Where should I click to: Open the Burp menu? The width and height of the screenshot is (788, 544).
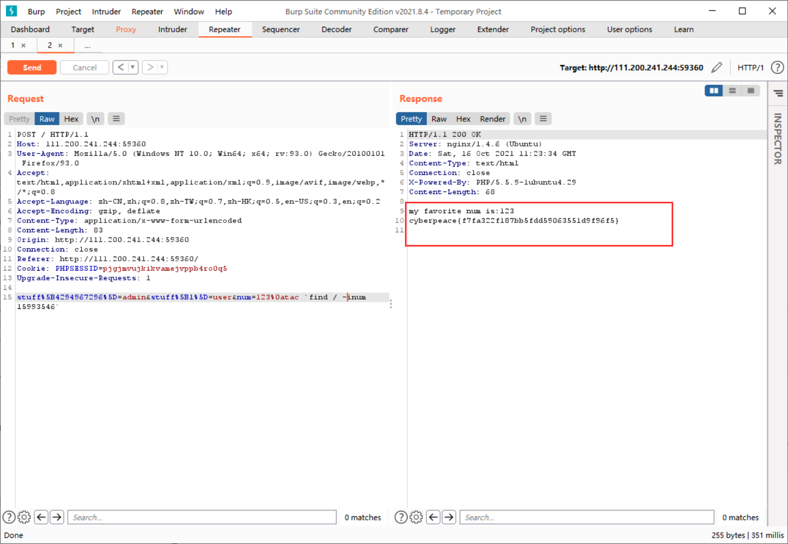[x=37, y=11]
